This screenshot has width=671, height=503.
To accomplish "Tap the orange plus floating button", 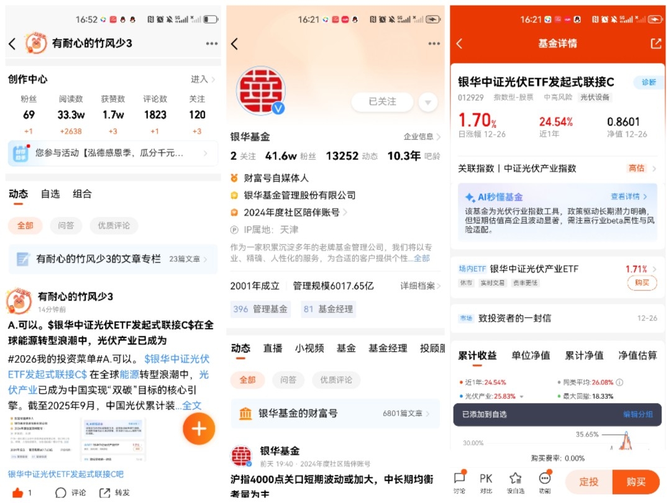I will (x=199, y=428).
